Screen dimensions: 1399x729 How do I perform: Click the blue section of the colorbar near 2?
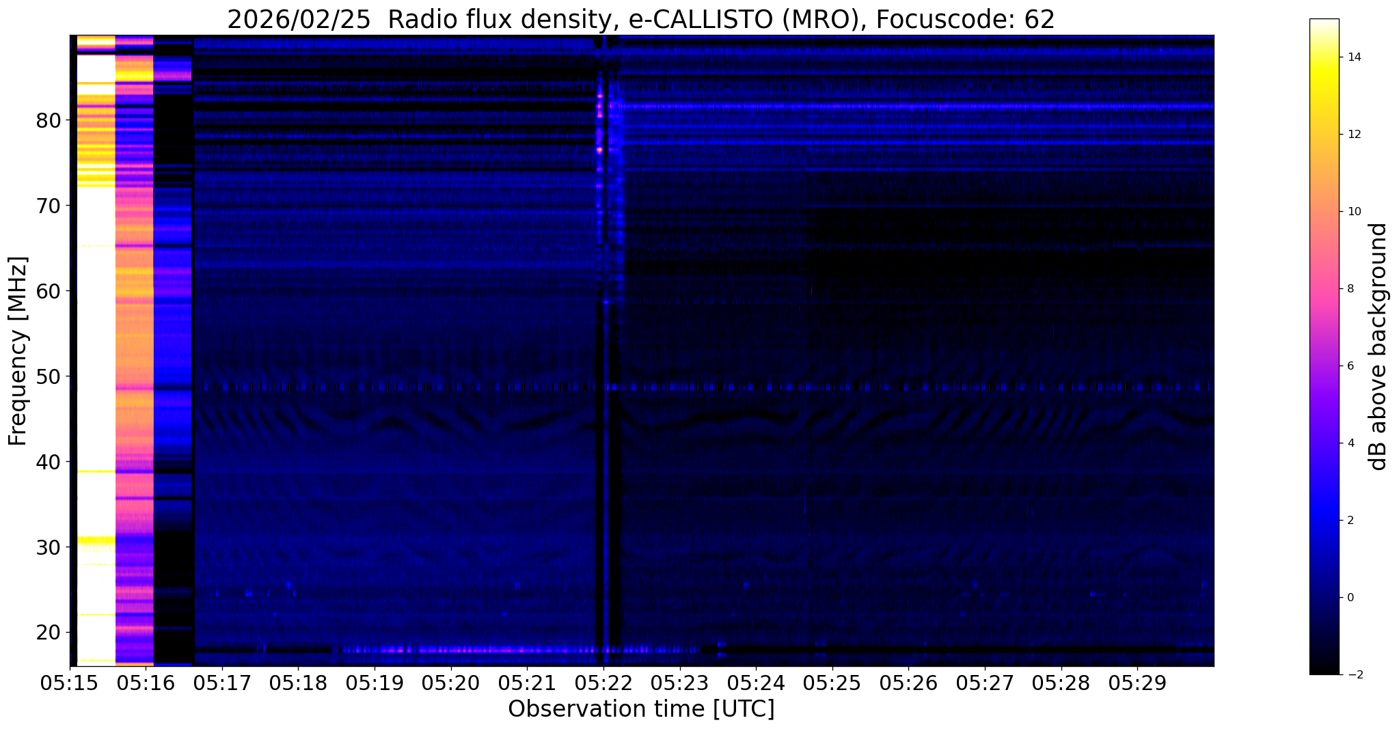1324,521
